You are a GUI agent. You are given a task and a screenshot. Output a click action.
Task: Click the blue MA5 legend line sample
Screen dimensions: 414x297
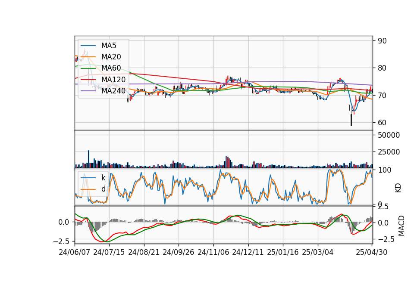coord(88,46)
